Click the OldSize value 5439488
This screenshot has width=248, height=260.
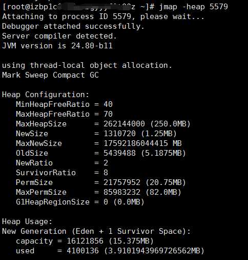click(x=119, y=153)
